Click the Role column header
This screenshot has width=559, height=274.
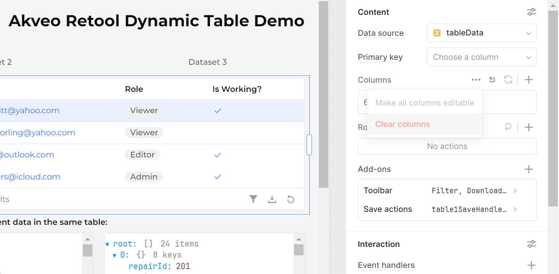click(134, 89)
